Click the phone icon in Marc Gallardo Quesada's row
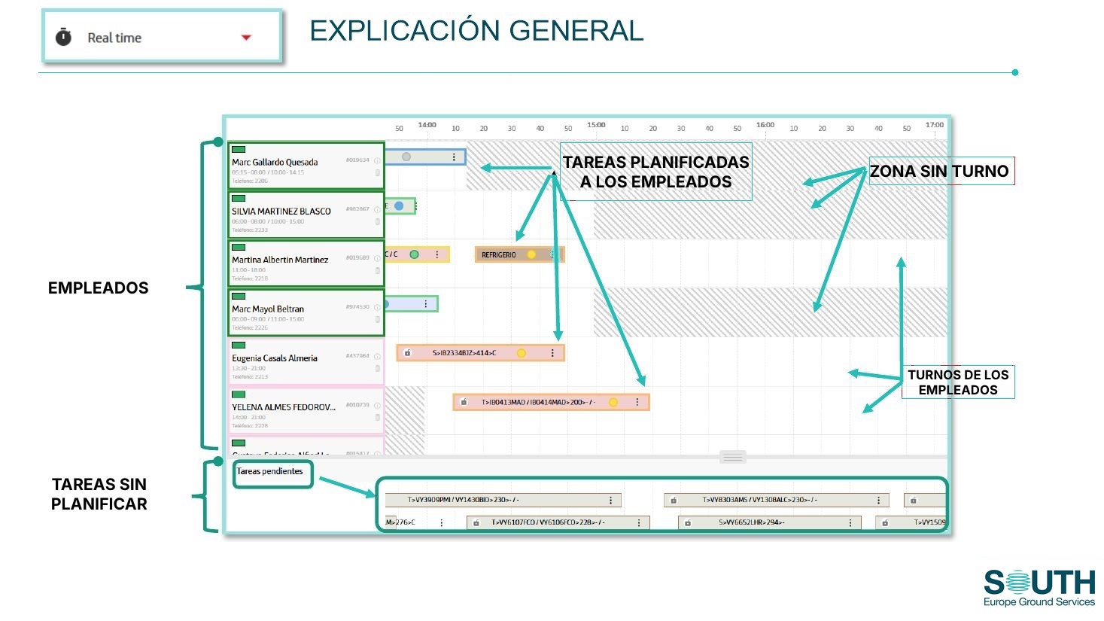The height and width of the screenshot is (621, 1104). click(x=377, y=172)
